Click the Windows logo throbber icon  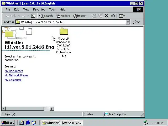tap(138, 9)
